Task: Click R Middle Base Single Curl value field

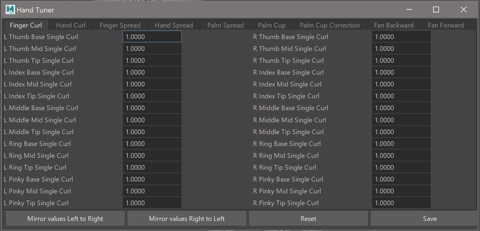Action: 401,108
